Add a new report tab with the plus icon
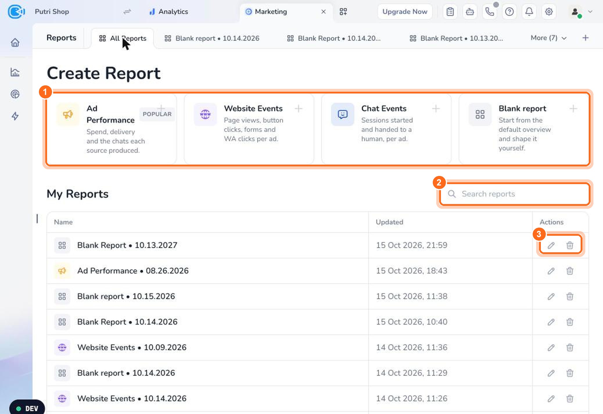The width and height of the screenshot is (603, 414). pyautogui.click(x=586, y=38)
